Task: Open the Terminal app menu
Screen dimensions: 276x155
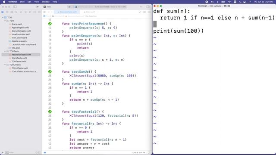Action: click(13, 2)
